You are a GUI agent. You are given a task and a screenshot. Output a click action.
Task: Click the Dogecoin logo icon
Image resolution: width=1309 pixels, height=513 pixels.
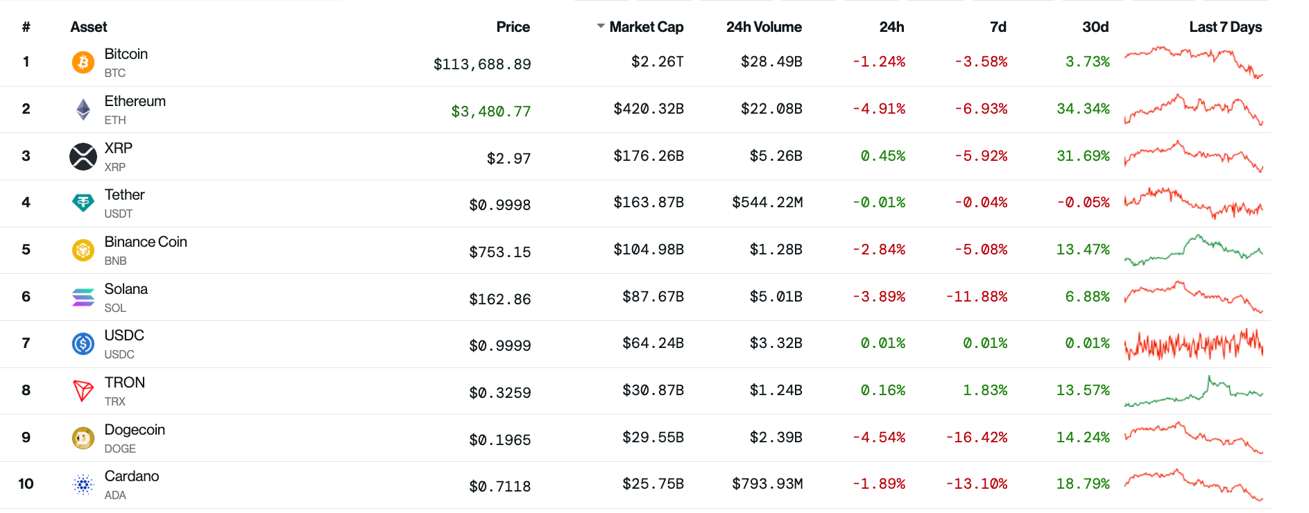click(83, 438)
